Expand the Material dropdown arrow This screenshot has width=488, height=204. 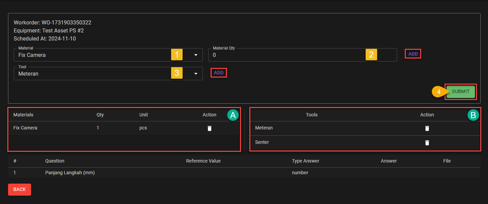click(x=196, y=55)
